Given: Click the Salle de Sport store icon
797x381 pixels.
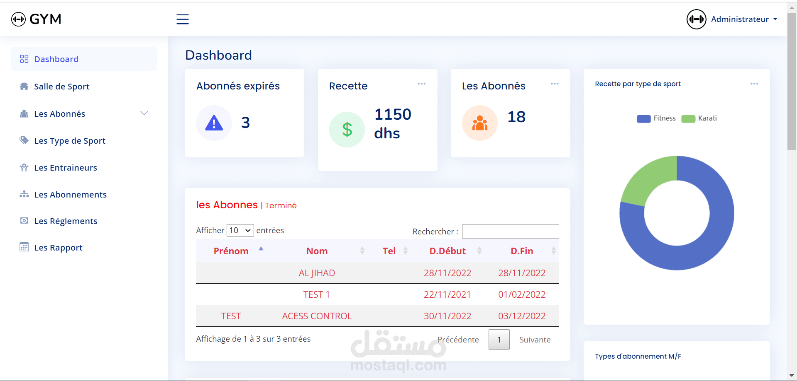Looking at the screenshot, I should tap(24, 86).
